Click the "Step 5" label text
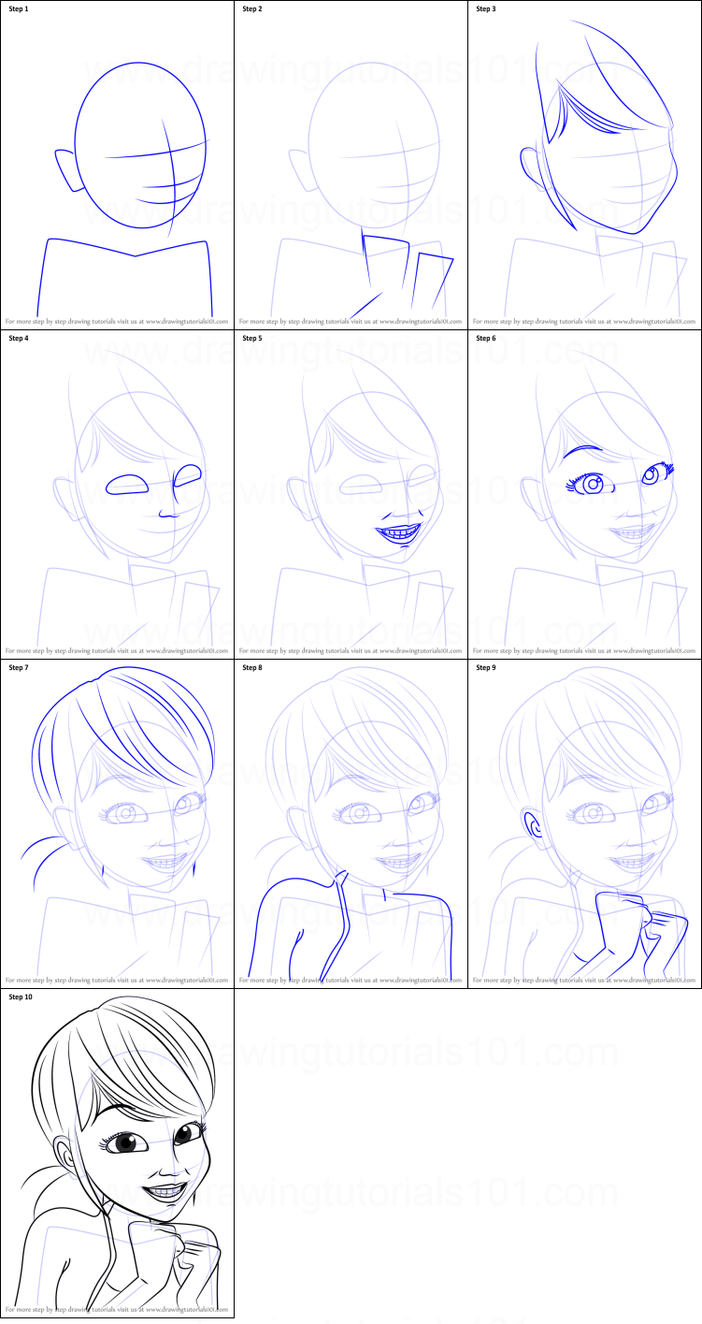Viewport: 702px width, 1324px height. (x=252, y=338)
